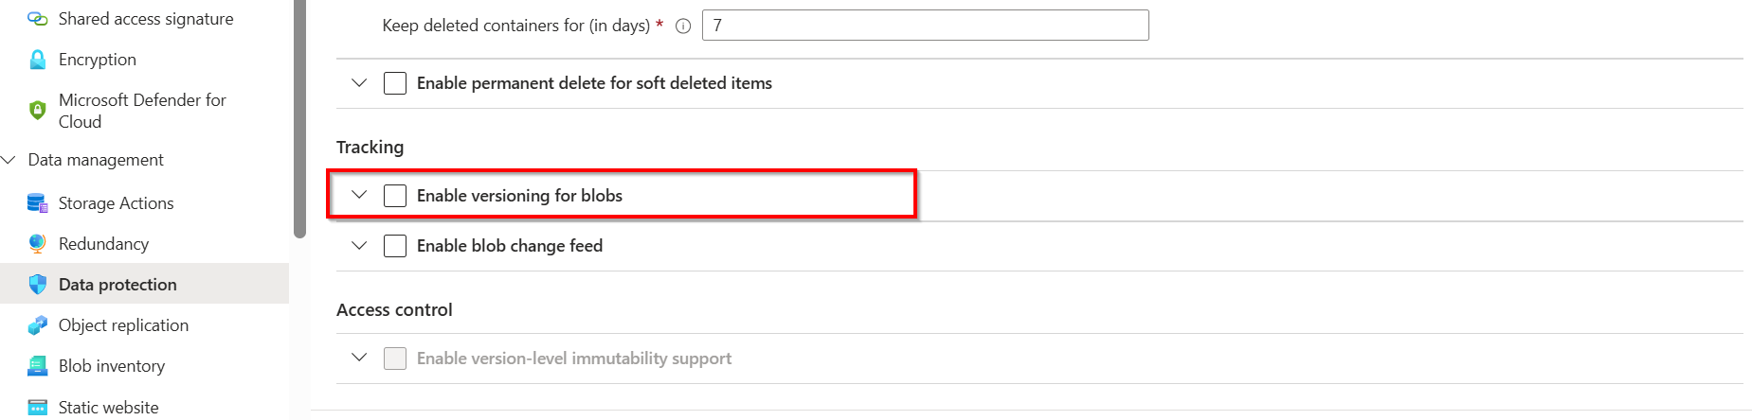Click the Microsoft Defender for Cloud shield icon

(38, 111)
